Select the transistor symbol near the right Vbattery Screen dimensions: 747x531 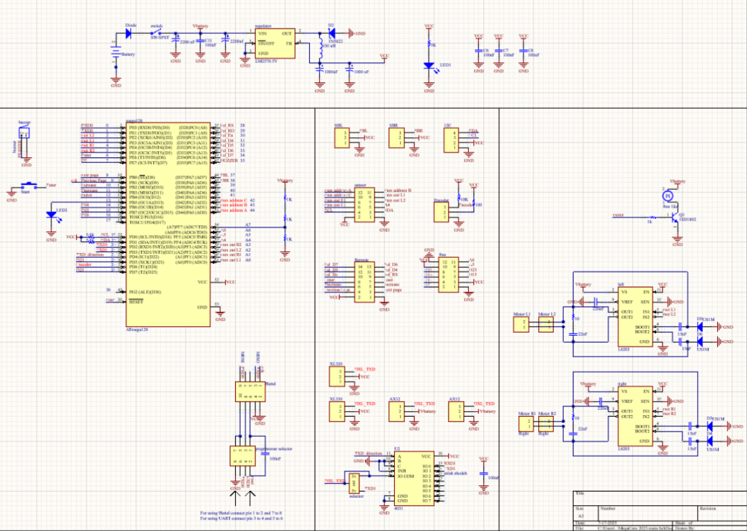pyautogui.click(x=675, y=218)
